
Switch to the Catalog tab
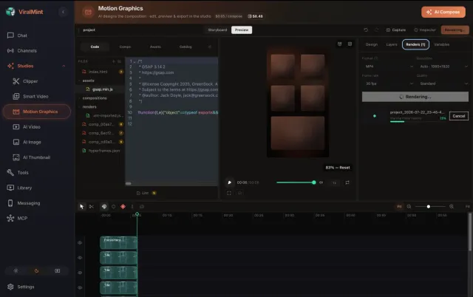click(x=186, y=47)
